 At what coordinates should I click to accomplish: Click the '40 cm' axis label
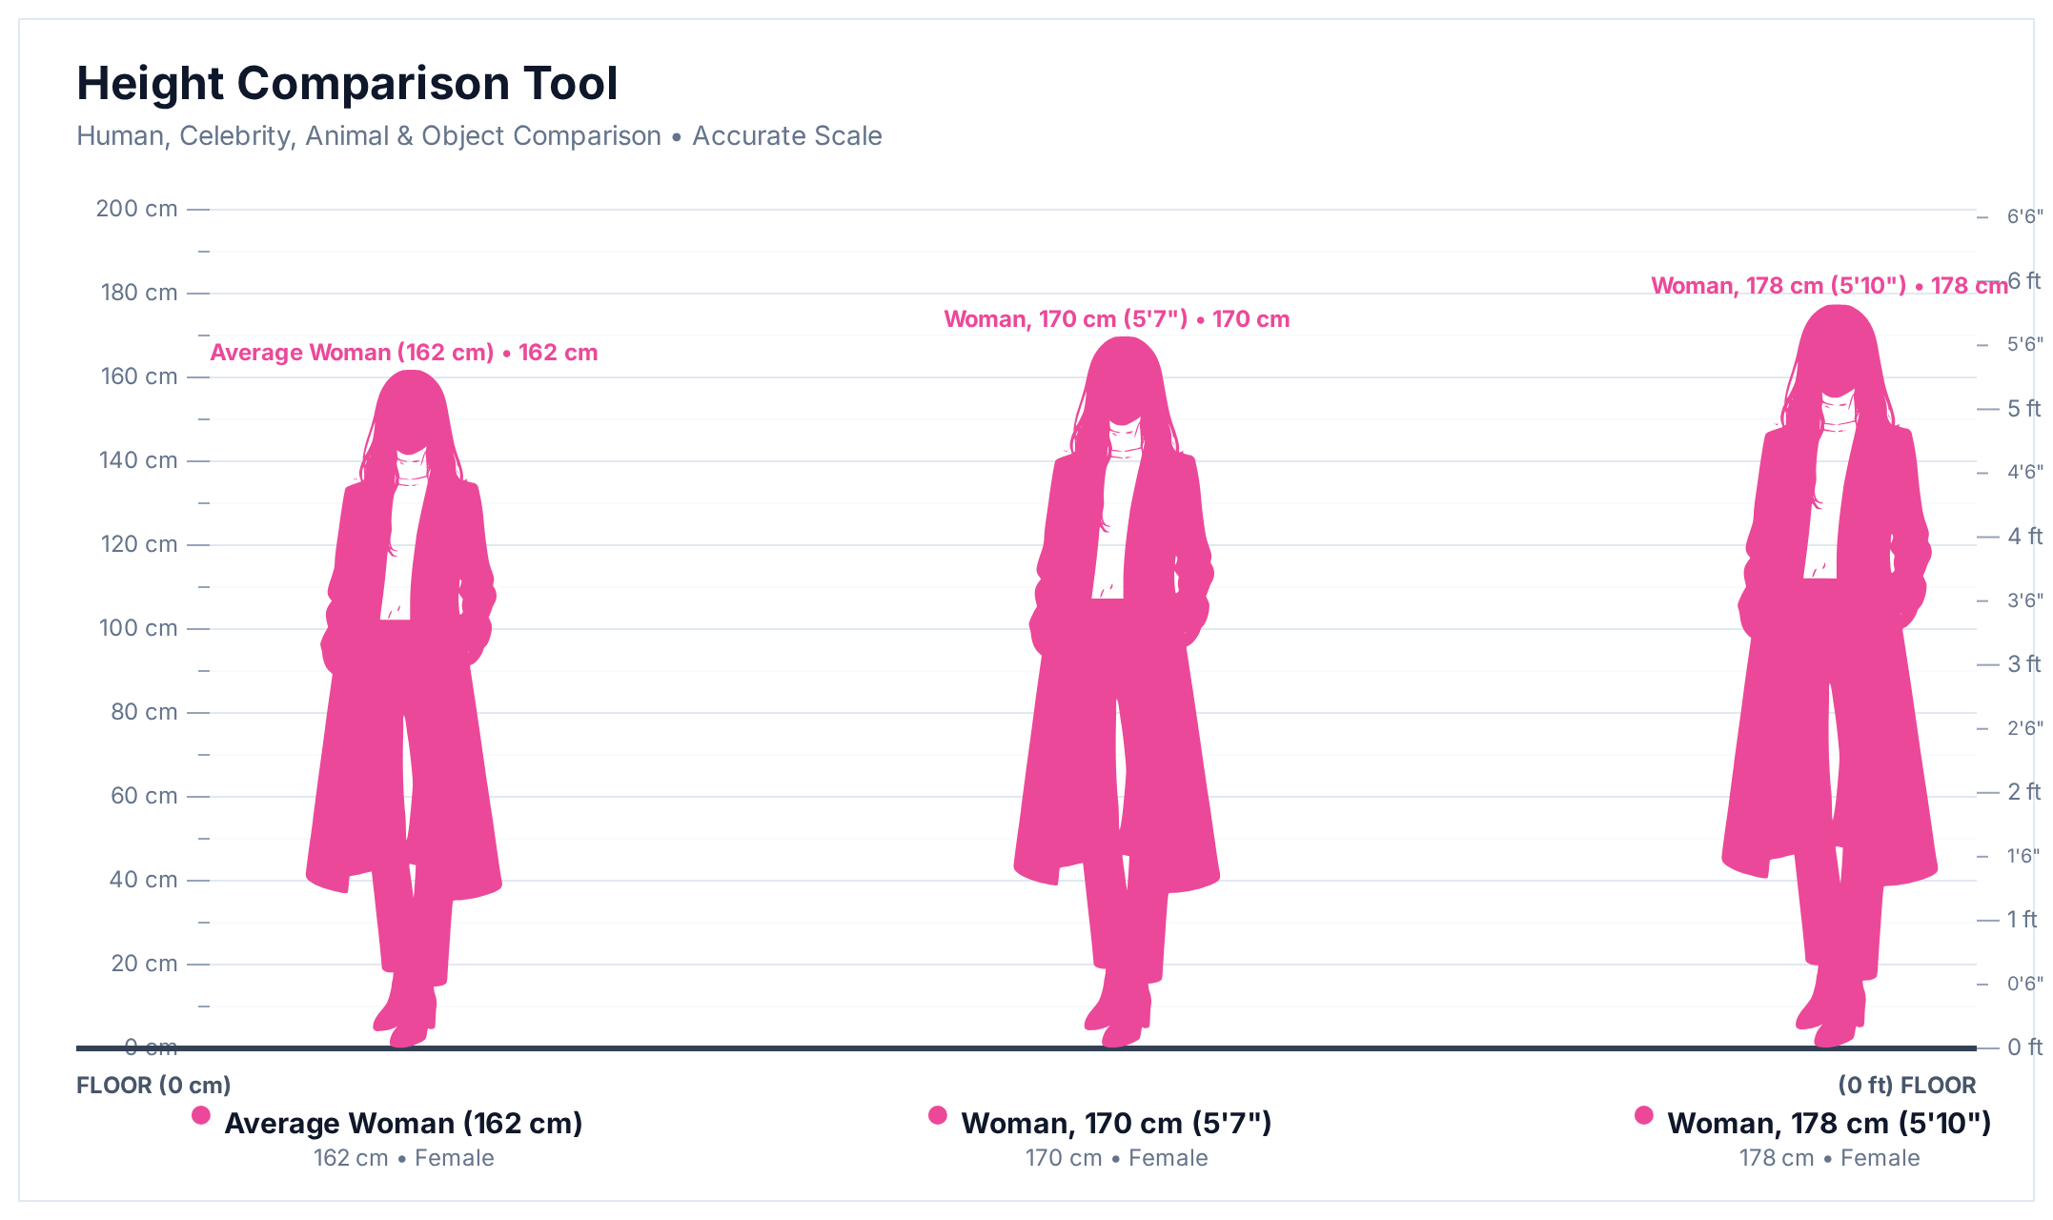143,880
